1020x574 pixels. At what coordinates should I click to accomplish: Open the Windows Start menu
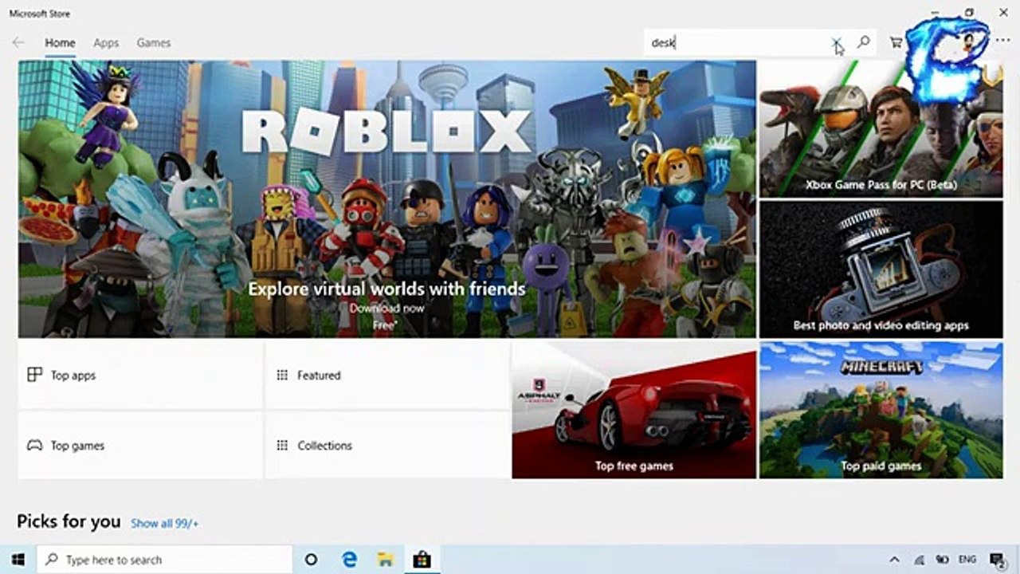point(18,560)
